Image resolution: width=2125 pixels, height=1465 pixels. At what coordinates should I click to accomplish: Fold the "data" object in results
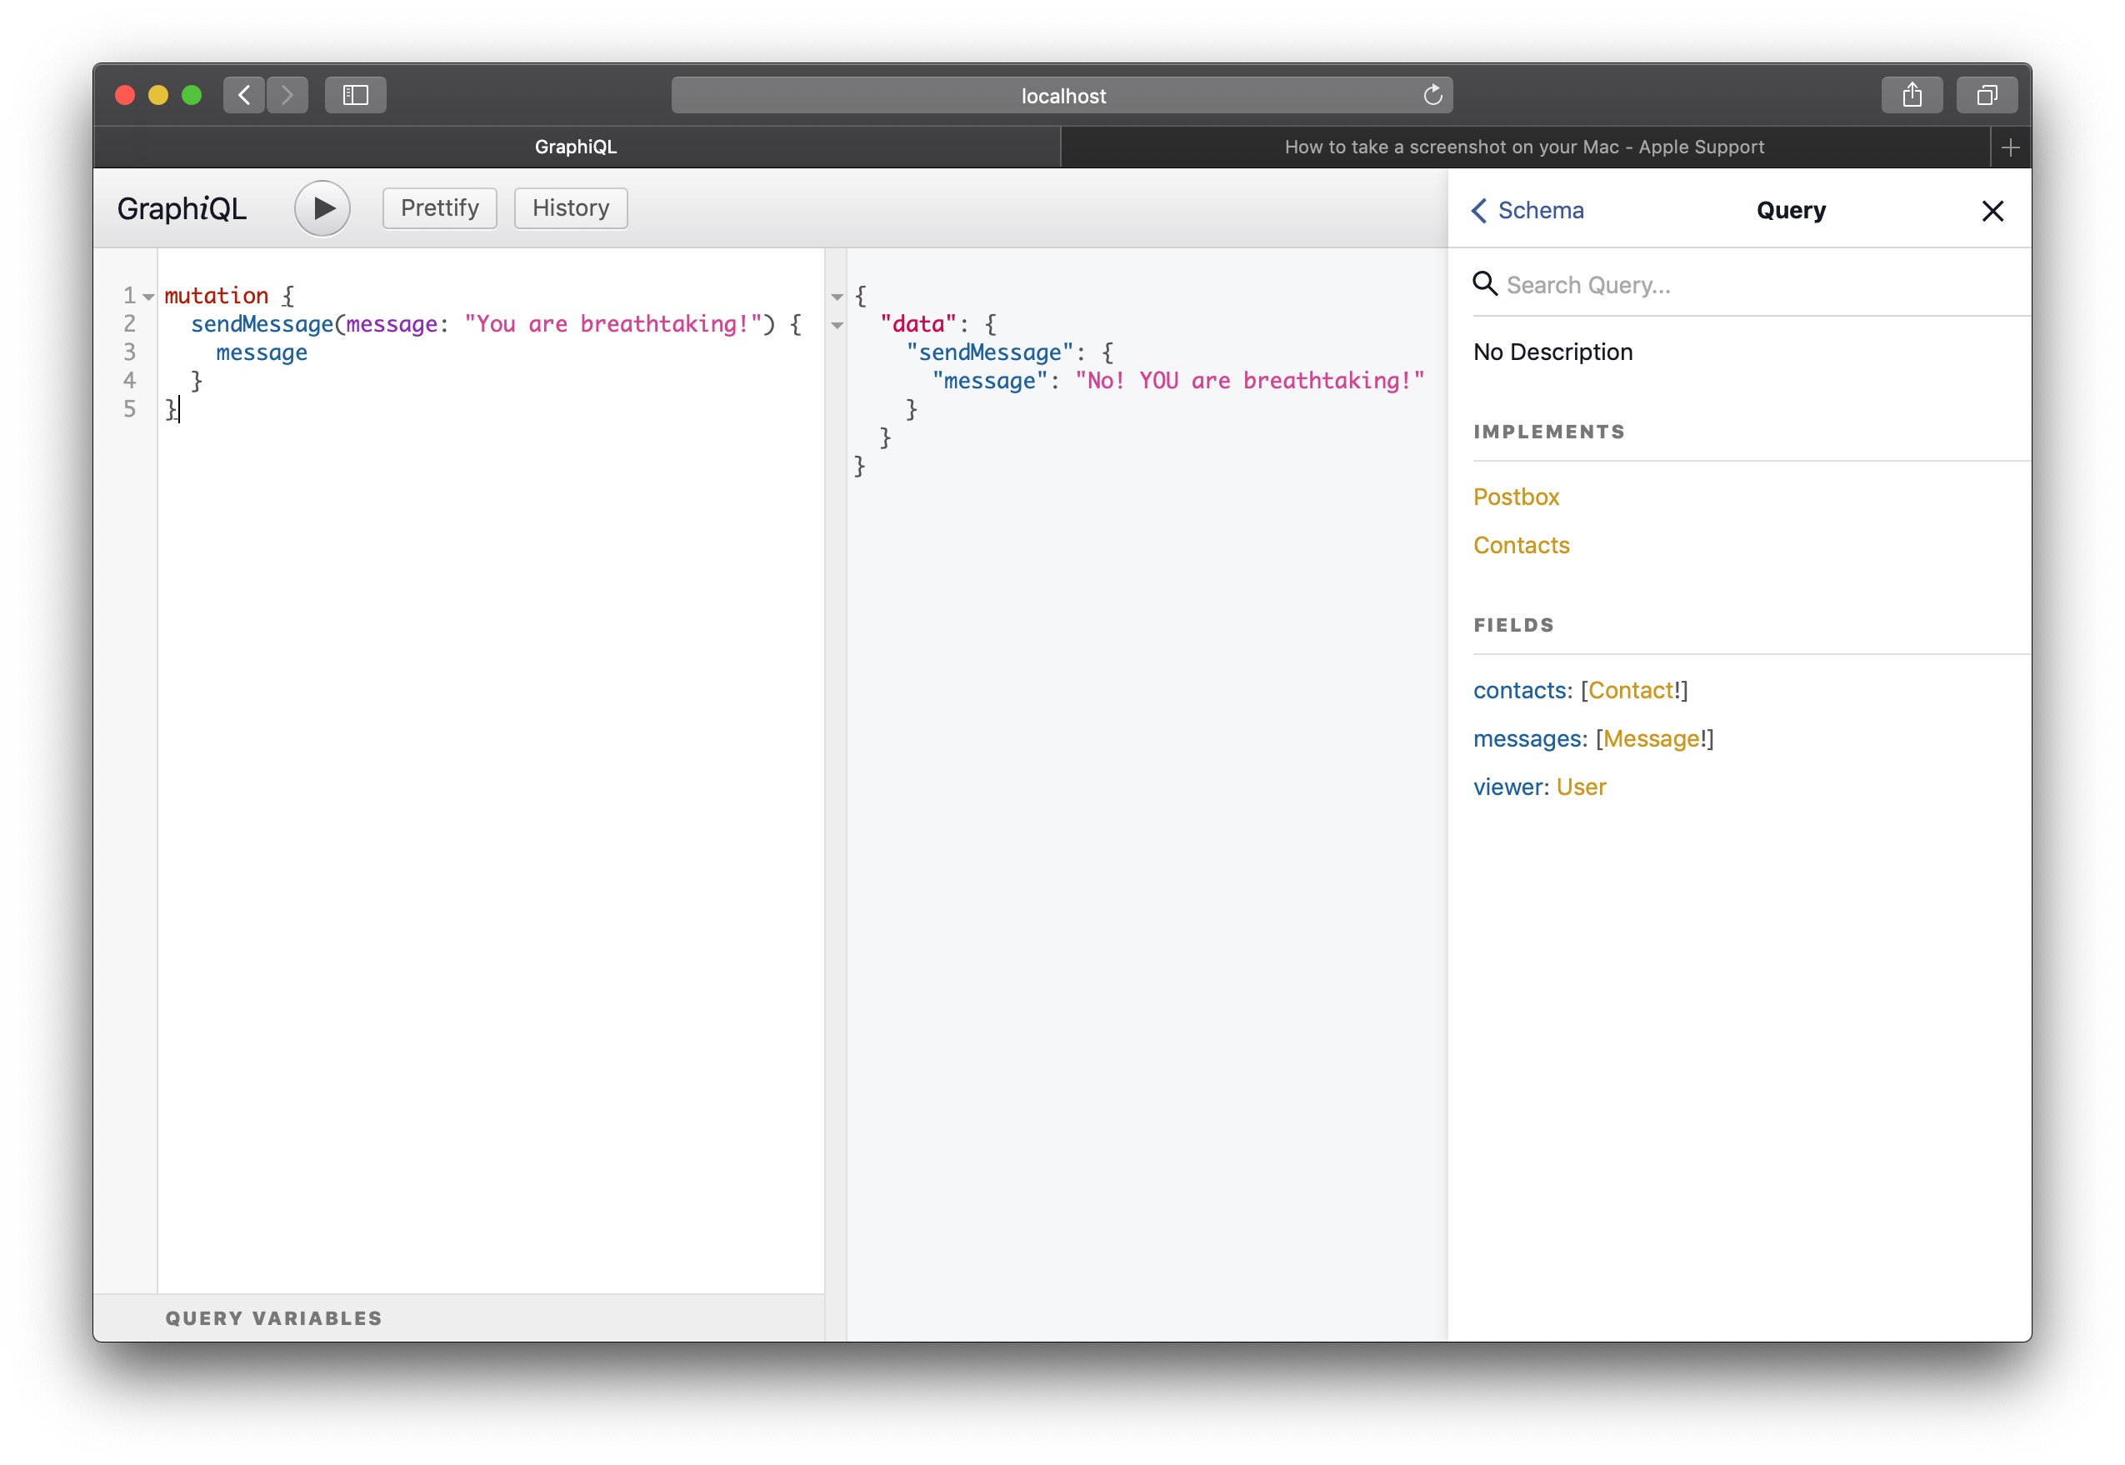pyautogui.click(x=837, y=325)
